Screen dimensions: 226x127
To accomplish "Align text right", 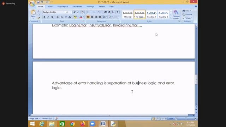I will point(96,17).
